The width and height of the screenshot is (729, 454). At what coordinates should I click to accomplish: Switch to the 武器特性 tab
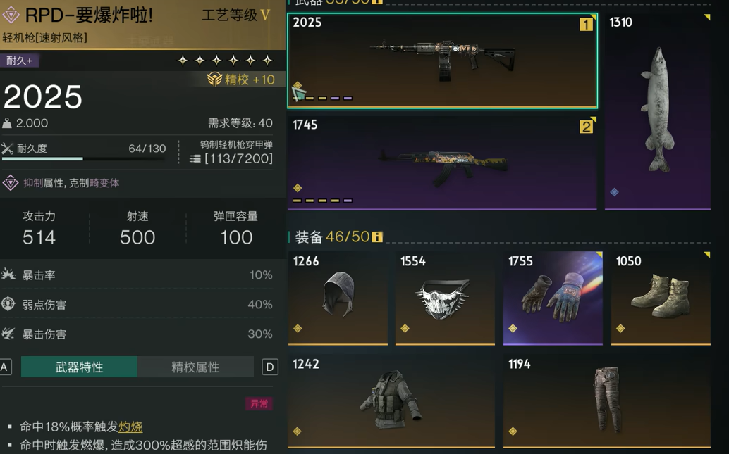tap(79, 367)
